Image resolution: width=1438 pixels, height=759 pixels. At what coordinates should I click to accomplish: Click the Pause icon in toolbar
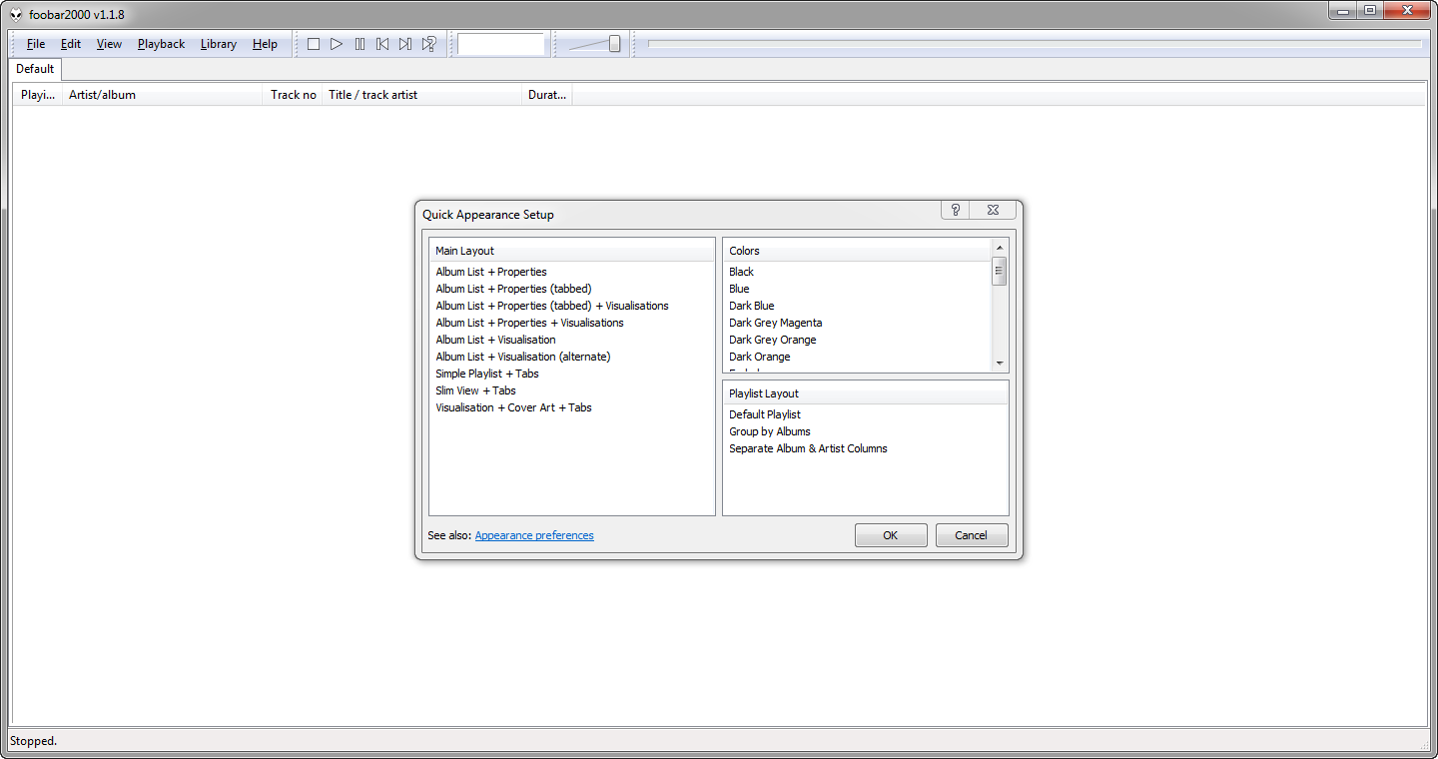359,44
